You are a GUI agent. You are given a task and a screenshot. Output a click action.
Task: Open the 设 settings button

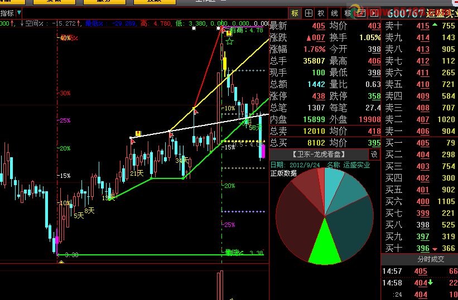[374, 154]
